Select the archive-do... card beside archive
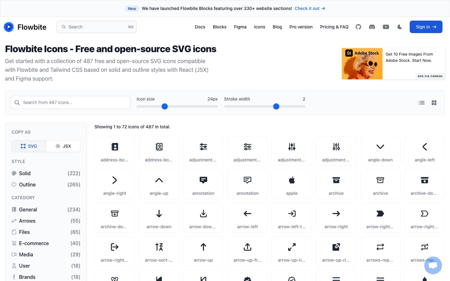Viewport: 450px width, 281px height. [x=425, y=184]
